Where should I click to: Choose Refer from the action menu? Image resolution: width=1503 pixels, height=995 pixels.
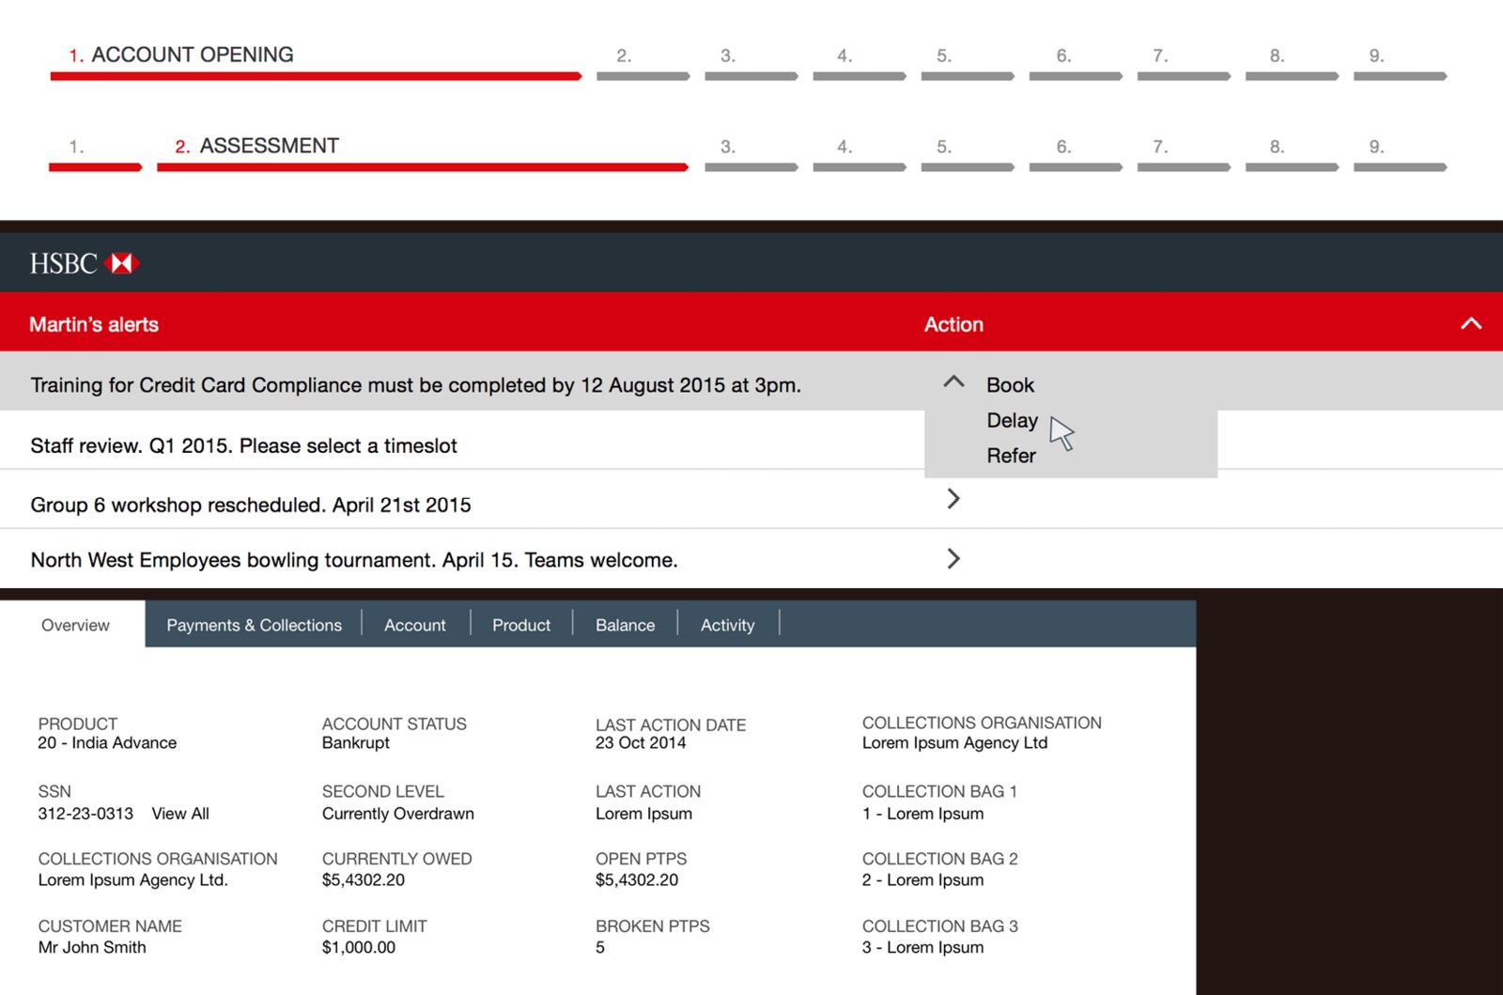(x=1011, y=456)
